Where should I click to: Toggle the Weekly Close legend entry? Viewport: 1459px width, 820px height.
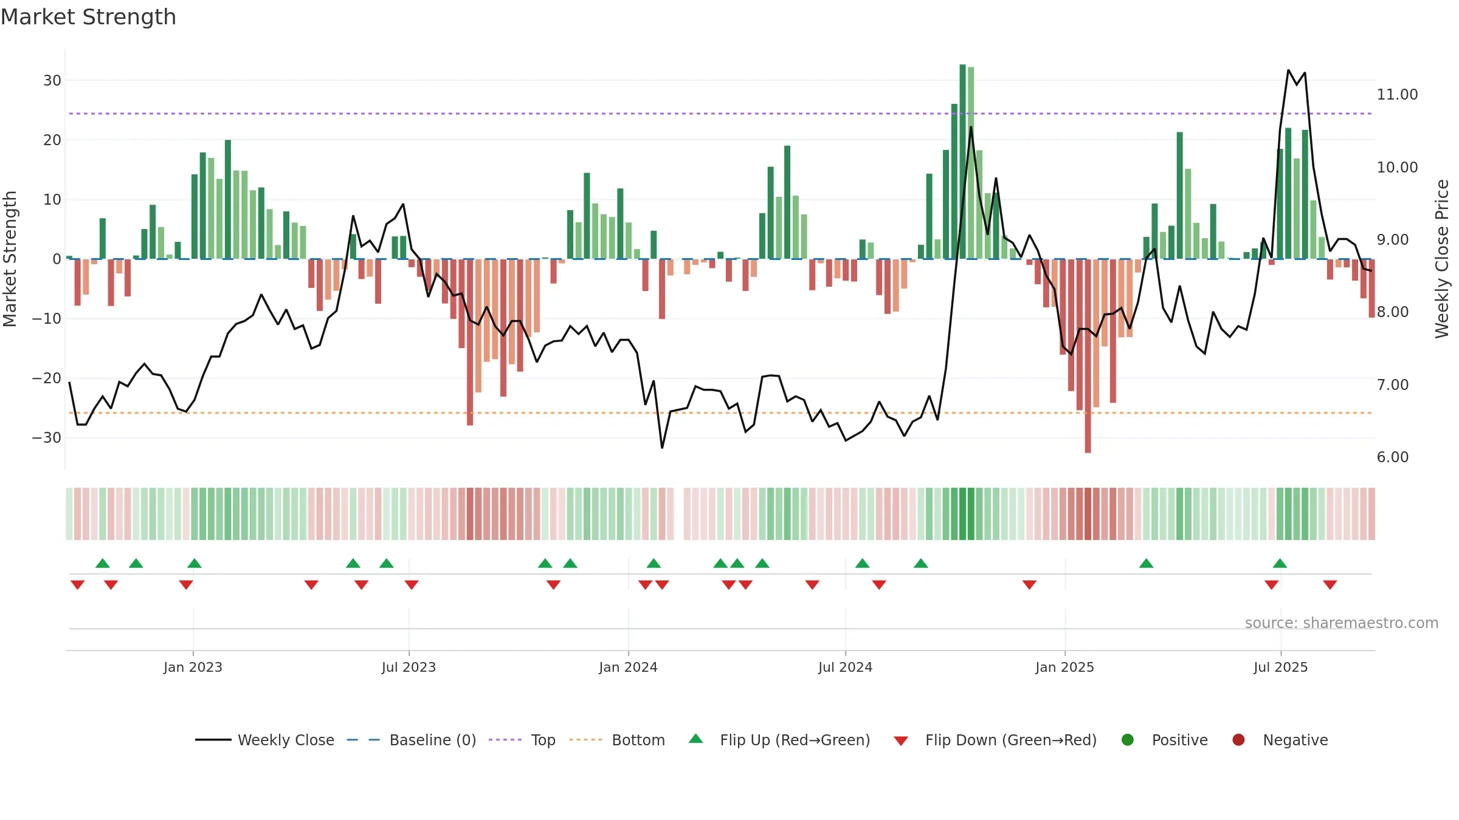pos(264,740)
